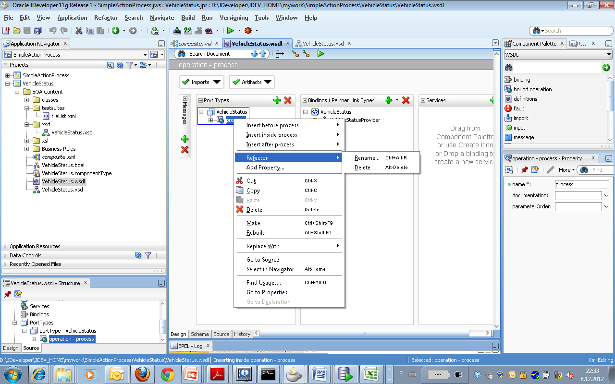Select the fault item in Component Palette
The height and width of the screenshot is (384, 615).
coord(519,108)
